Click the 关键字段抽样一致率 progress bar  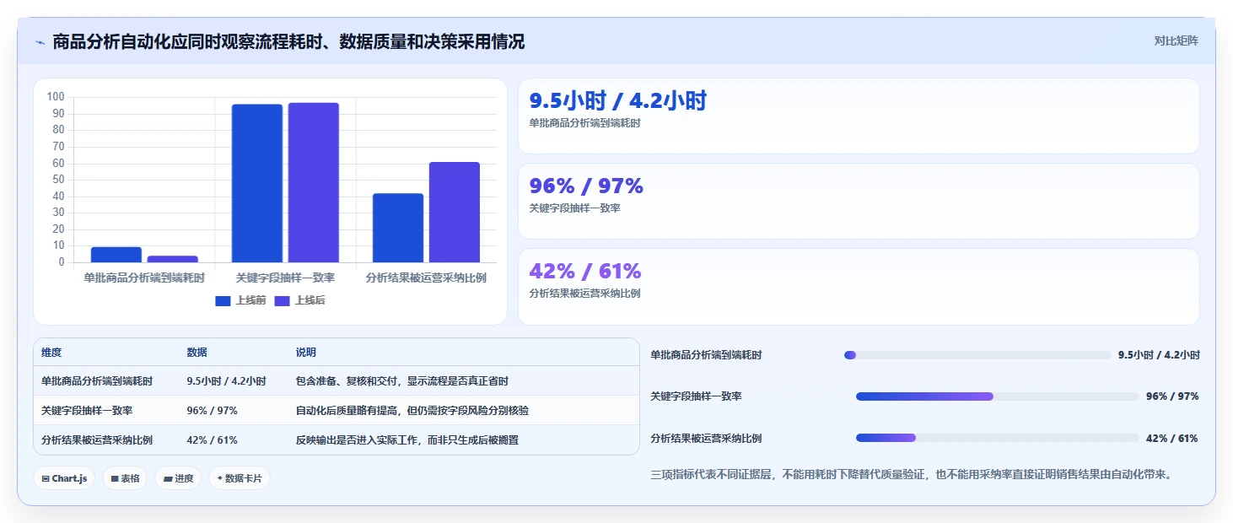[x=998, y=396]
